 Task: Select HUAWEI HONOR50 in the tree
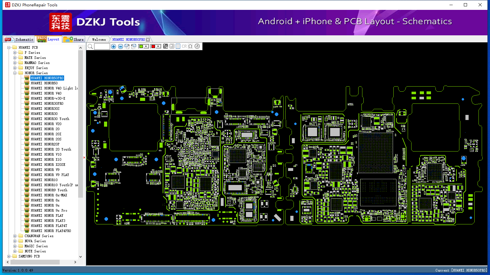point(44,83)
